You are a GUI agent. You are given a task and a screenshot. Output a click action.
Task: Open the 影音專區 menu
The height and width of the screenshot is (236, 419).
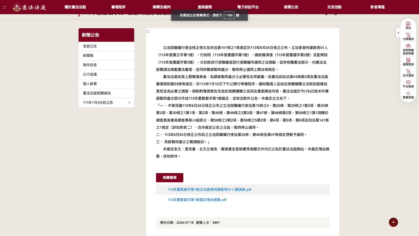(377, 7)
